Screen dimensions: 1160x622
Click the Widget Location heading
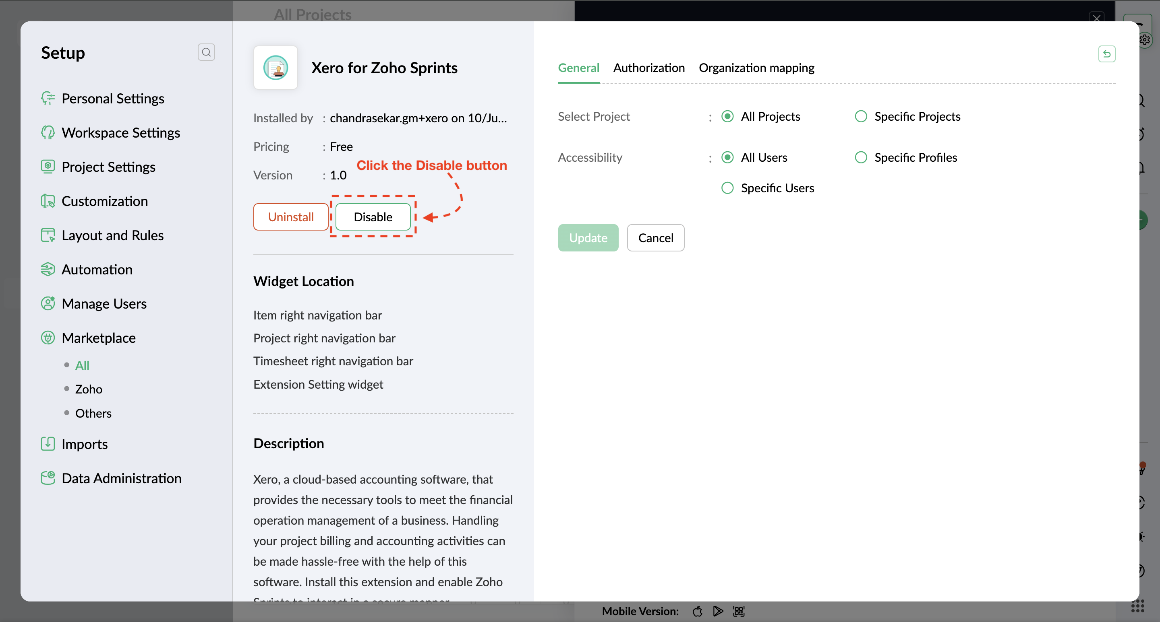click(304, 281)
